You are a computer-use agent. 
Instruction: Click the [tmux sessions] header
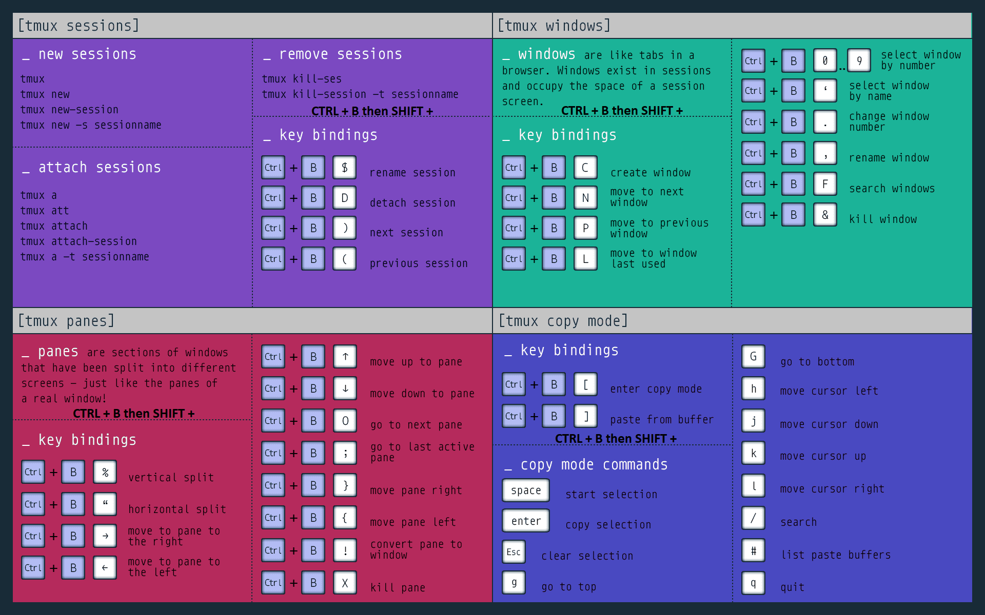pos(78,26)
